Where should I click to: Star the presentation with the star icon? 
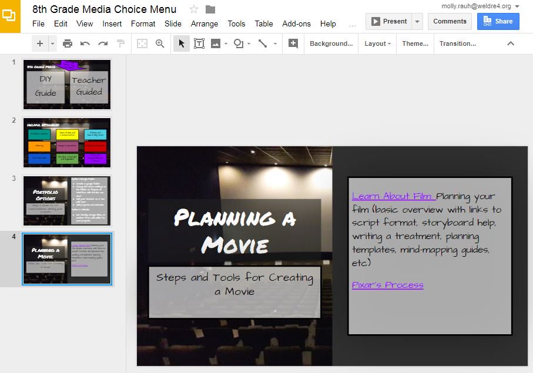click(x=194, y=9)
